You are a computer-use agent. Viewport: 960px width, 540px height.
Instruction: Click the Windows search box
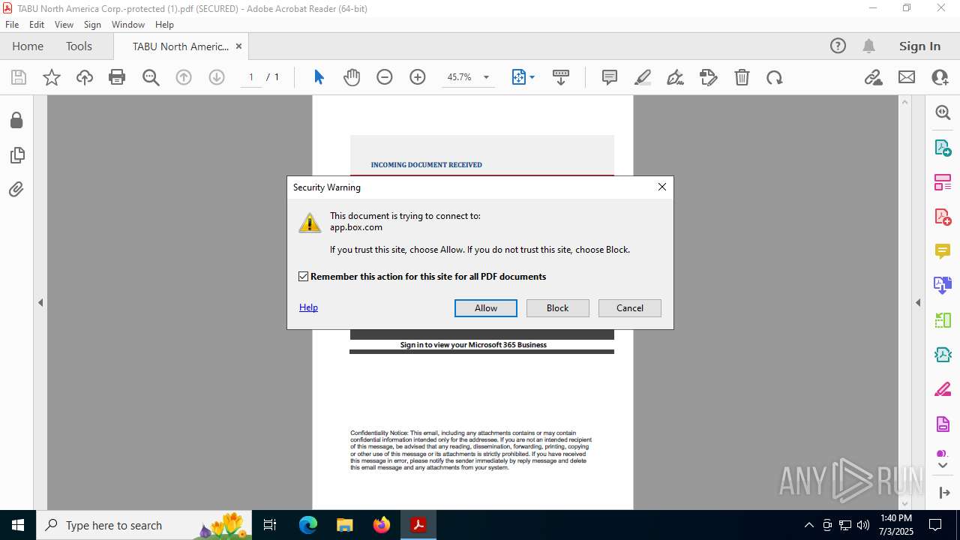144,525
